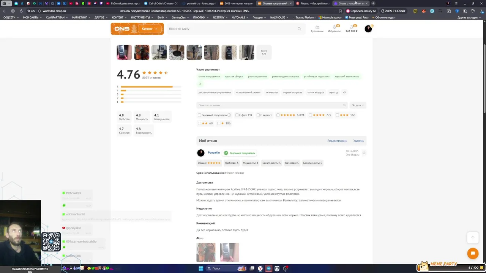The width and height of the screenshot is (486, 273).
Task: Open the first photo in my review
Action: tap(206, 252)
